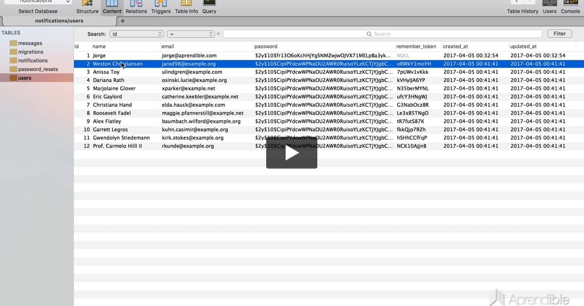Click email kirk.stokes@example.org

193,138
